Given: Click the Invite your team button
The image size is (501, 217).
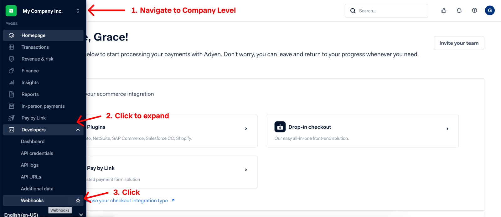Looking at the screenshot, I should 459,43.
